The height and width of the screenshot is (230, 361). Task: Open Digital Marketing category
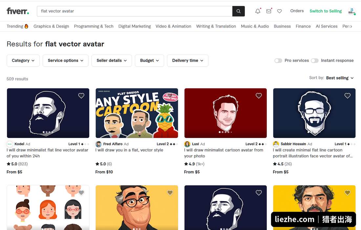pyautogui.click(x=135, y=26)
